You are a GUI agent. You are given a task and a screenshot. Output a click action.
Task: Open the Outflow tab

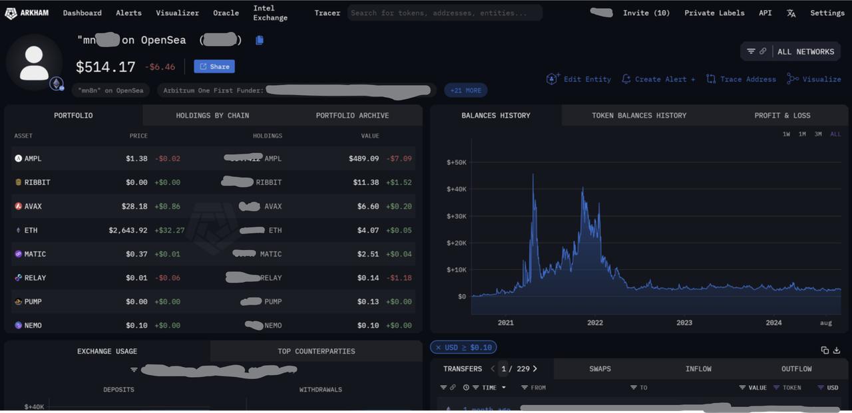797,368
